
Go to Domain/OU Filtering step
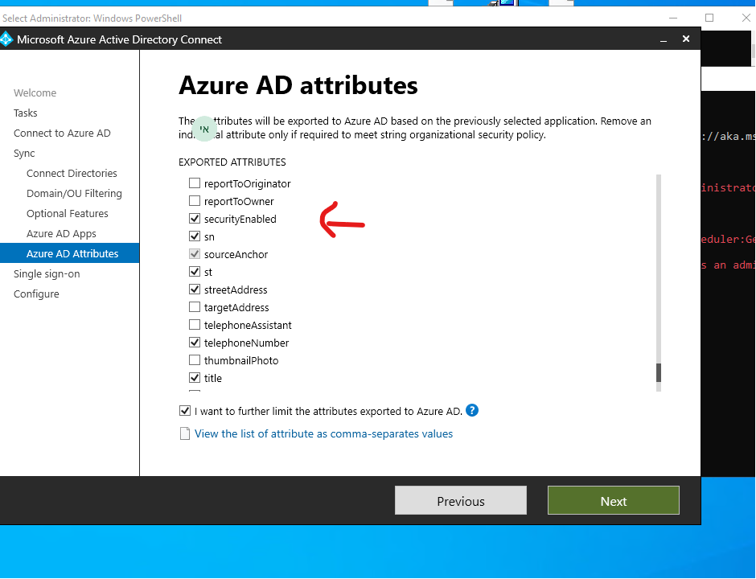coord(74,193)
